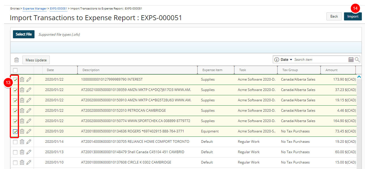Delete the Shell Canada transaction
Screen dimensions: 365x169
[x=22, y=152]
